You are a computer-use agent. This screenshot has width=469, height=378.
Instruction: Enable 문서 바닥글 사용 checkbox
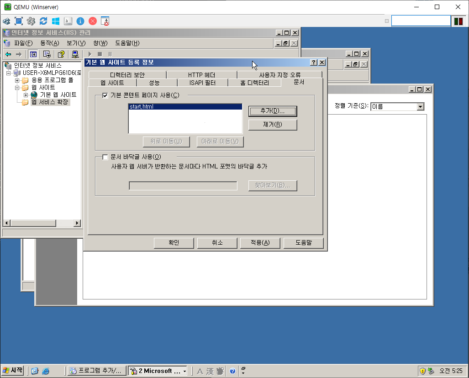point(105,157)
